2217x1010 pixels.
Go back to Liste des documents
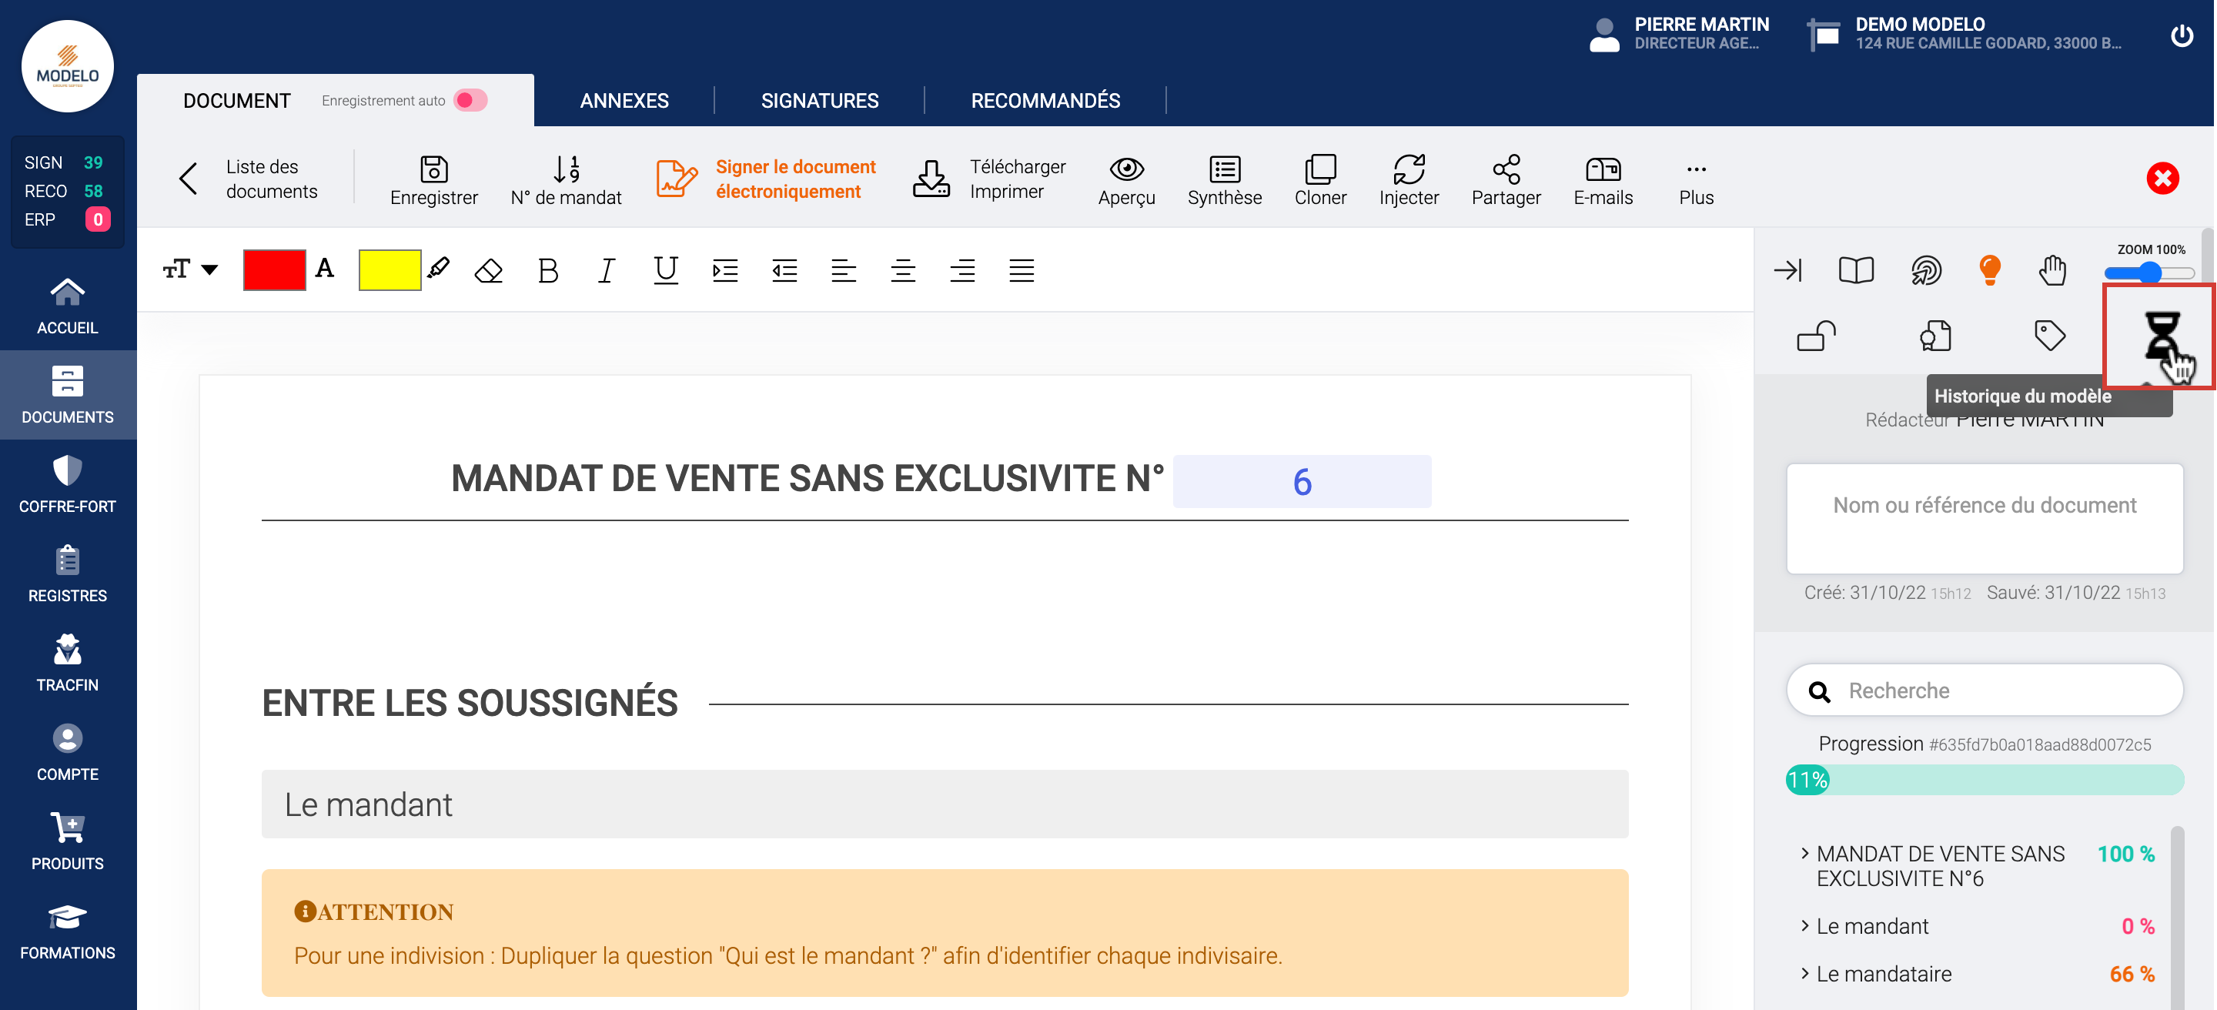pyautogui.click(x=249, y=179)
